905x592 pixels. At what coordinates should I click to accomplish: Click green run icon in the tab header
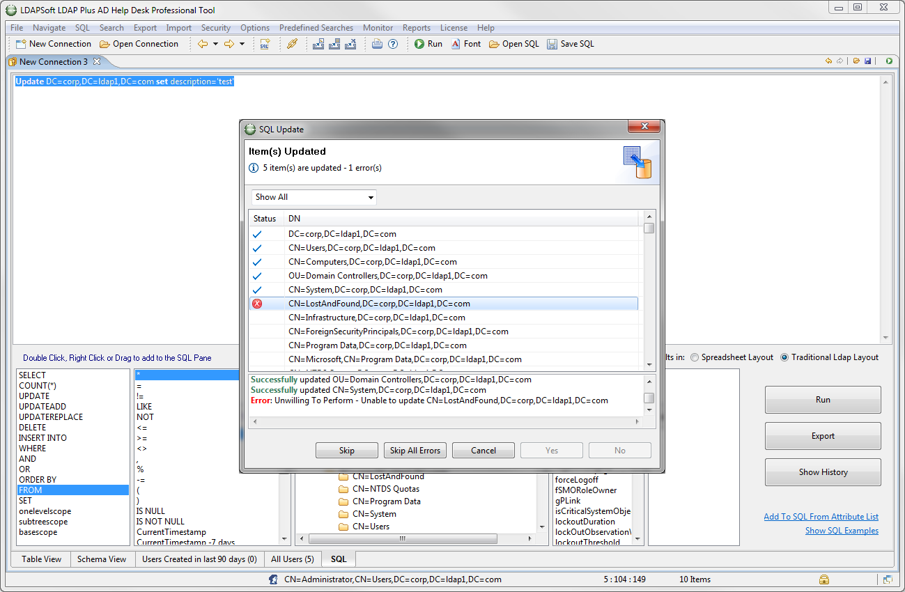point(889,61)
